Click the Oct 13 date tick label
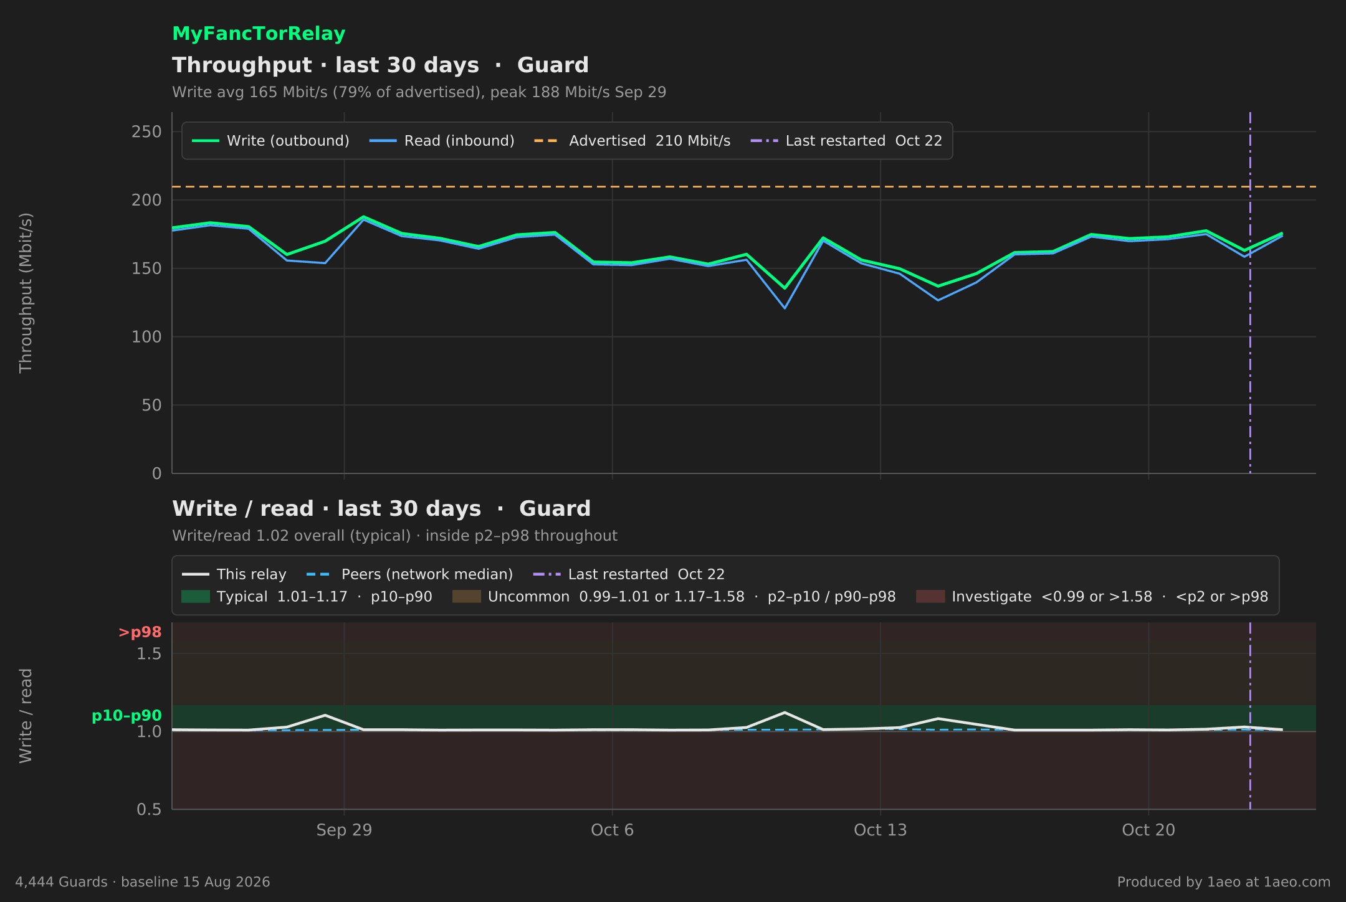 click(881, 830)
